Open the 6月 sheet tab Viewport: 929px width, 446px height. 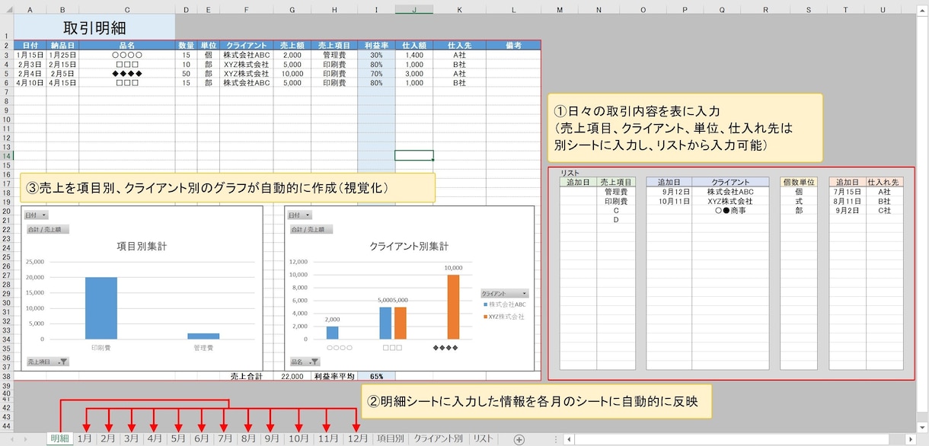pyautogui.click(x=201, y=439)
